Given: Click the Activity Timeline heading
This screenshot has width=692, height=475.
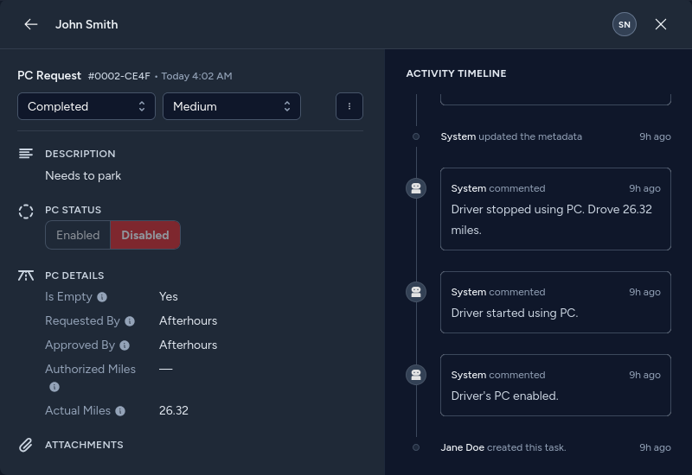Looking at the screenshot, I should (456, 73).
